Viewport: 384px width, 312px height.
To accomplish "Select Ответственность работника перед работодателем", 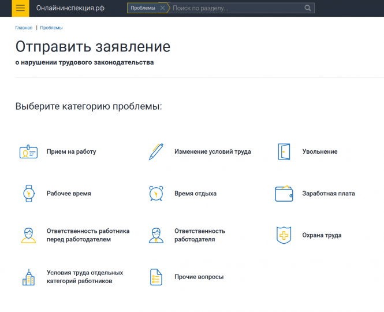I will pos(88,235).
